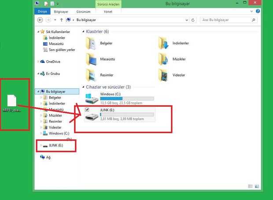The width and height of the screenshot is (273, 200).
Task: Open Explorer help question mark
Action: click(x=258, y=11)
